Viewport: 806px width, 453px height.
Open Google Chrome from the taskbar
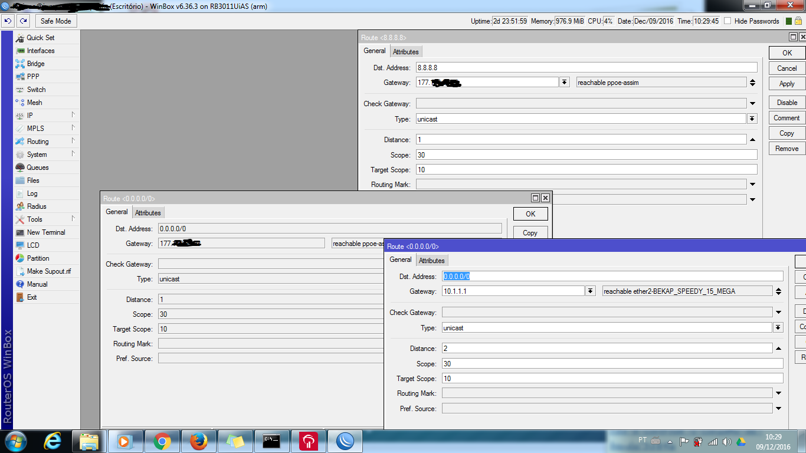click(162, 441)
